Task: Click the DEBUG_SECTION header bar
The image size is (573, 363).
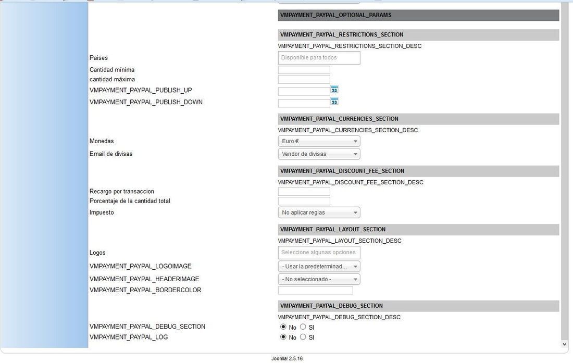Action: click(418, 306)
